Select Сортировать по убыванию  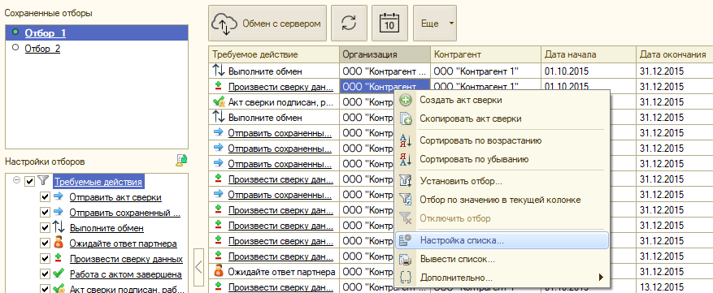(502, 159)
